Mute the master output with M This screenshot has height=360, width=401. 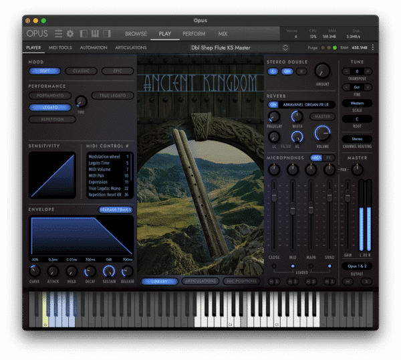coord(348,282)
